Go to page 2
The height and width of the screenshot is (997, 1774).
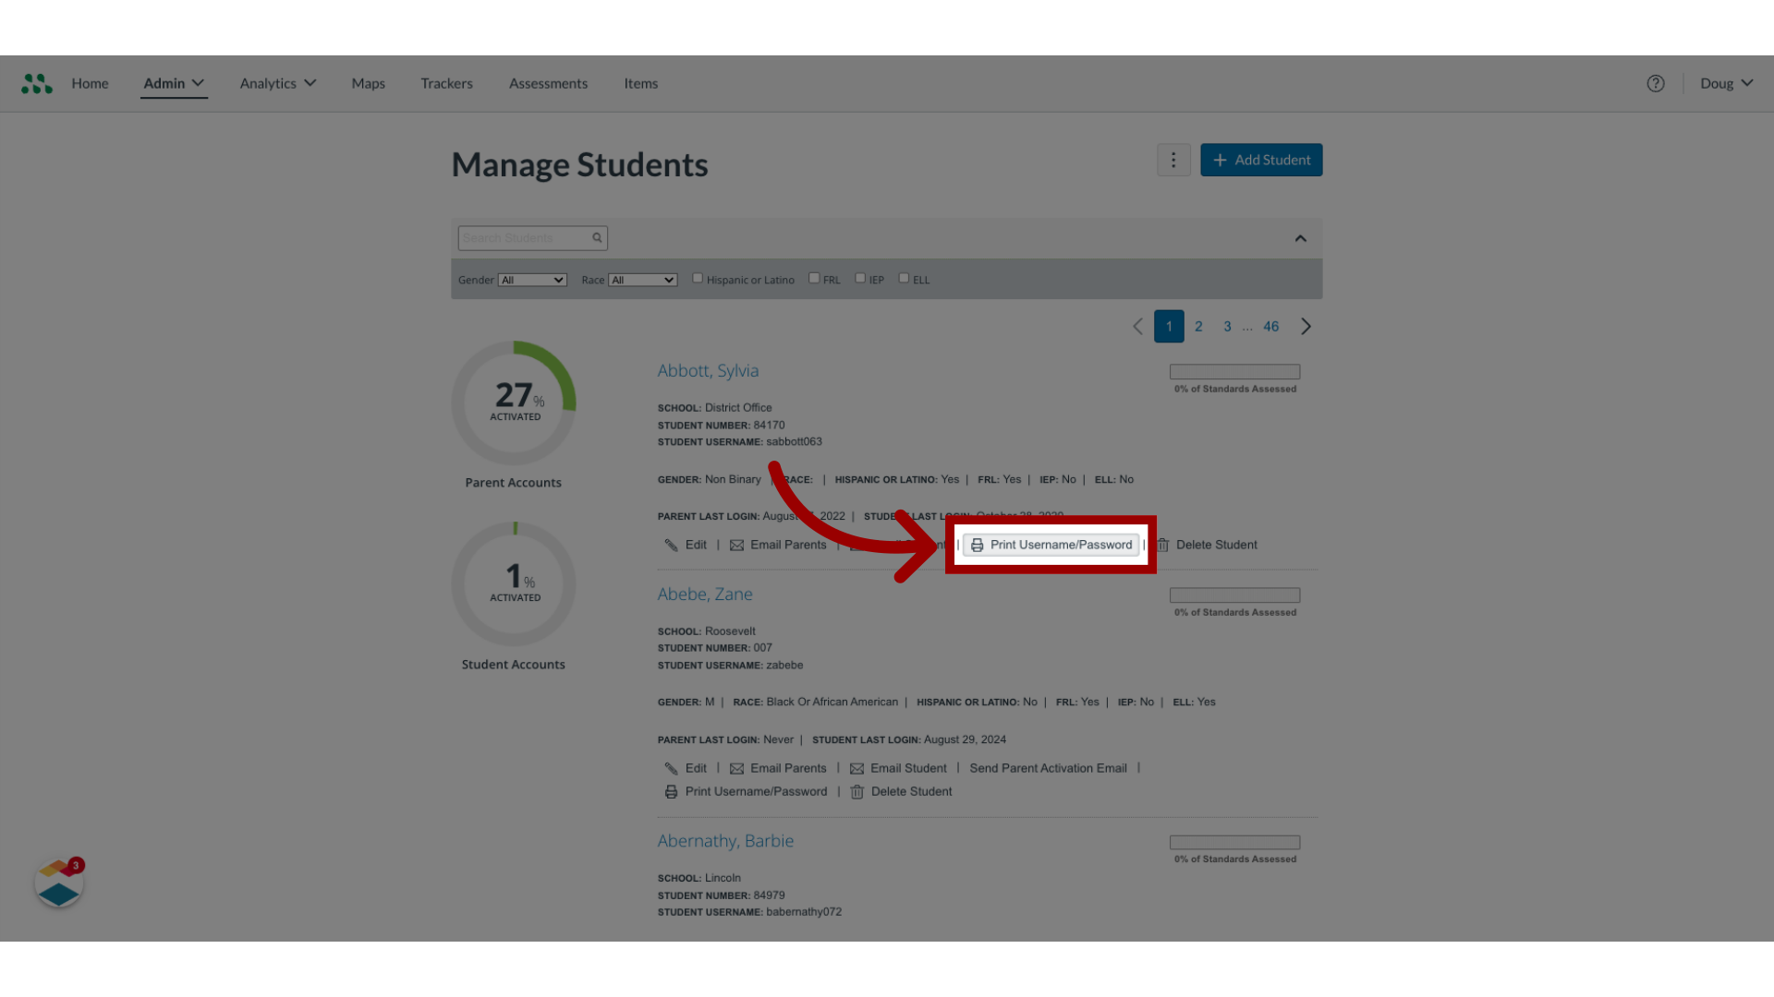1198,327
